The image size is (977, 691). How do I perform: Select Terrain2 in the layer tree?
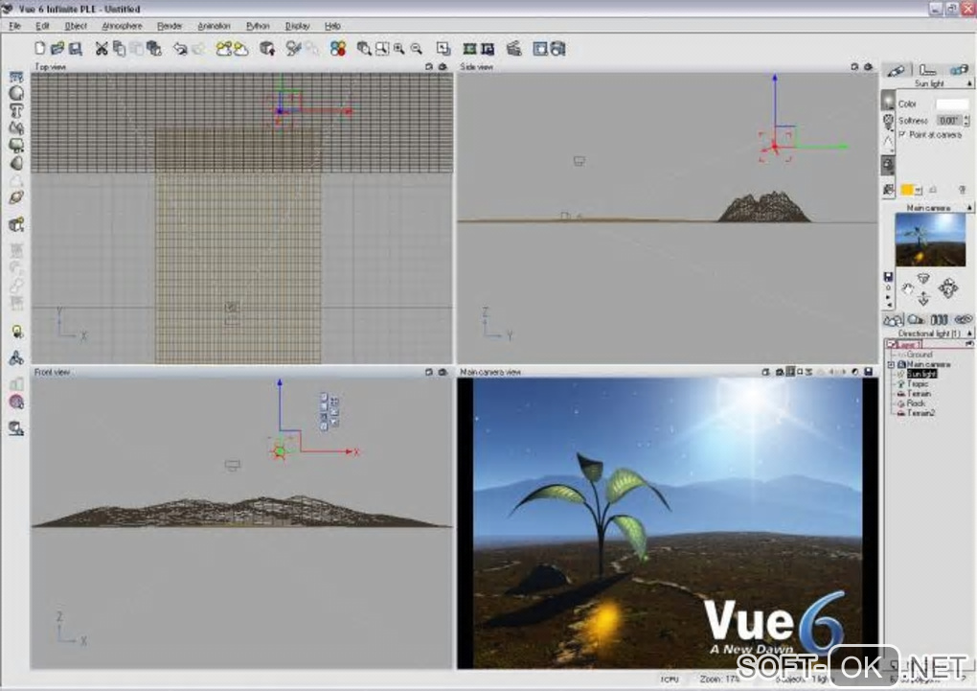coord(920,413)
